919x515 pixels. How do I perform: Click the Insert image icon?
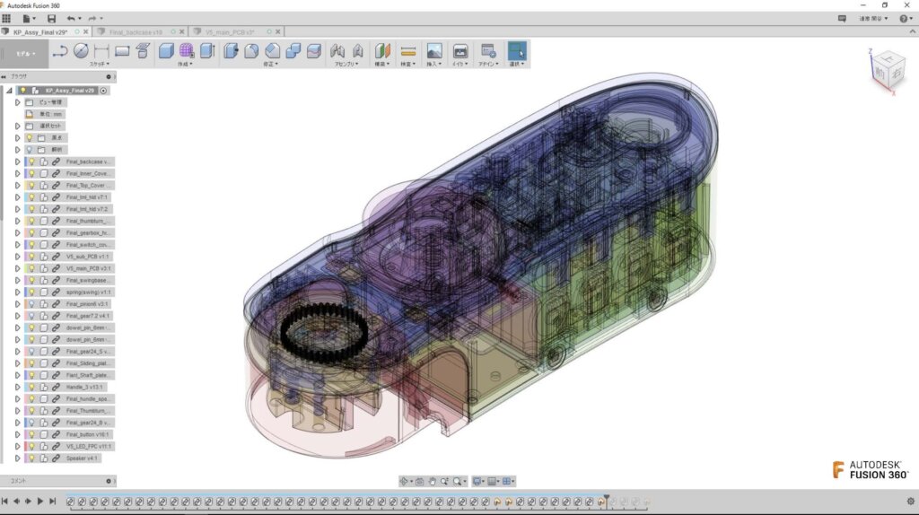tap(434, 51)
